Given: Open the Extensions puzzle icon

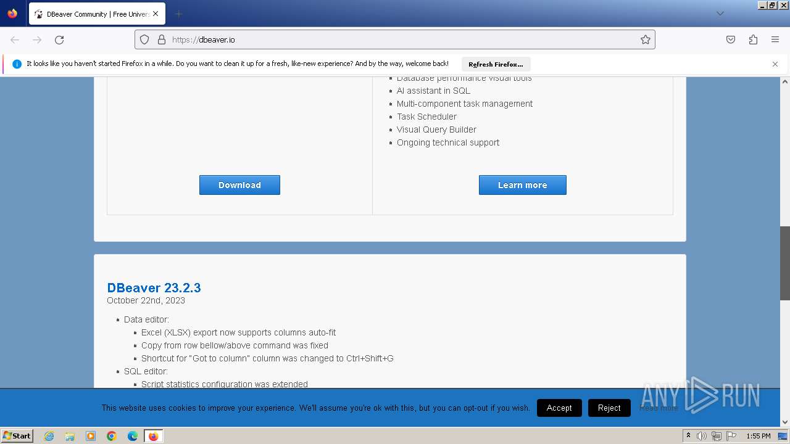Looking at the screenshot, I should coord(753,39).
